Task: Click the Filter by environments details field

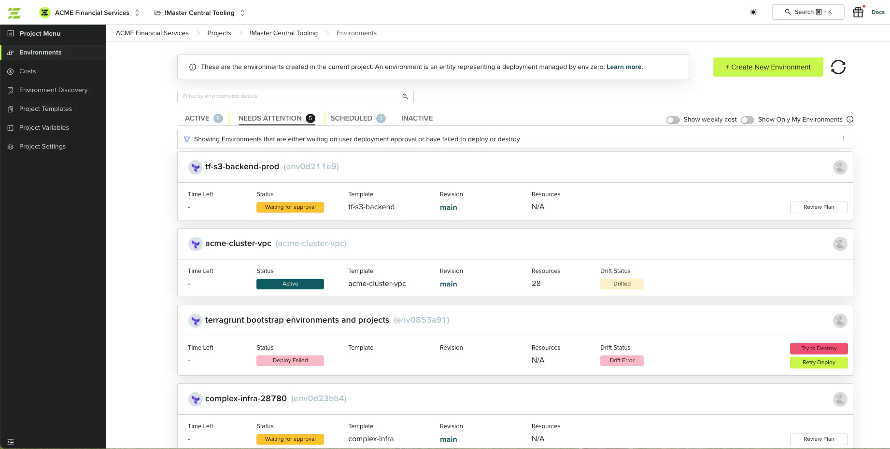Action: (x=295, y=96)
